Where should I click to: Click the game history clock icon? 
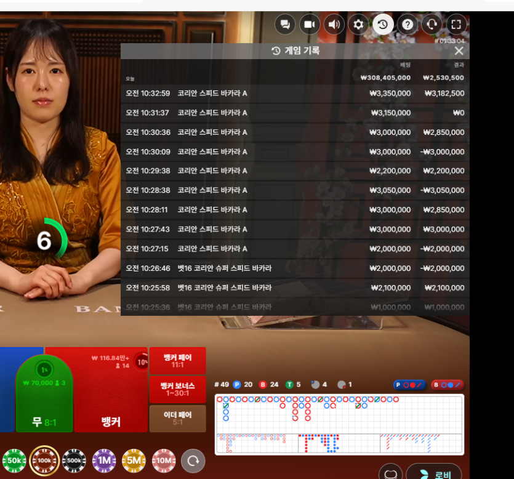(x=383, y=24)
